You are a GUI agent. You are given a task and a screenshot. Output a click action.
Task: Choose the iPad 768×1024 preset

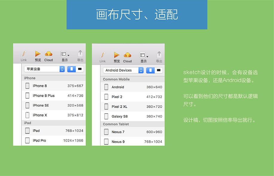pos(54,131)
